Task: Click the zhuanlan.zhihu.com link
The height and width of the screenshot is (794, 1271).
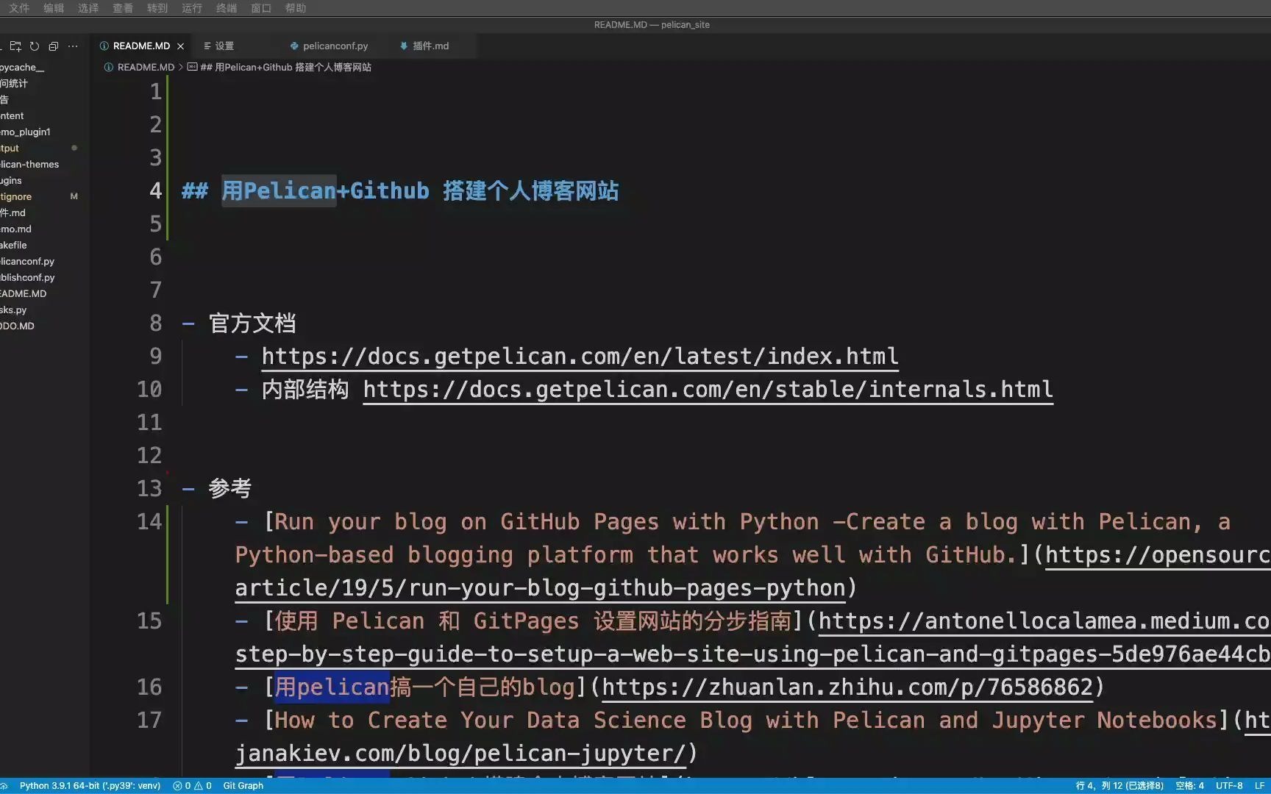Action: pyautogui.click(x=847, y=687)
